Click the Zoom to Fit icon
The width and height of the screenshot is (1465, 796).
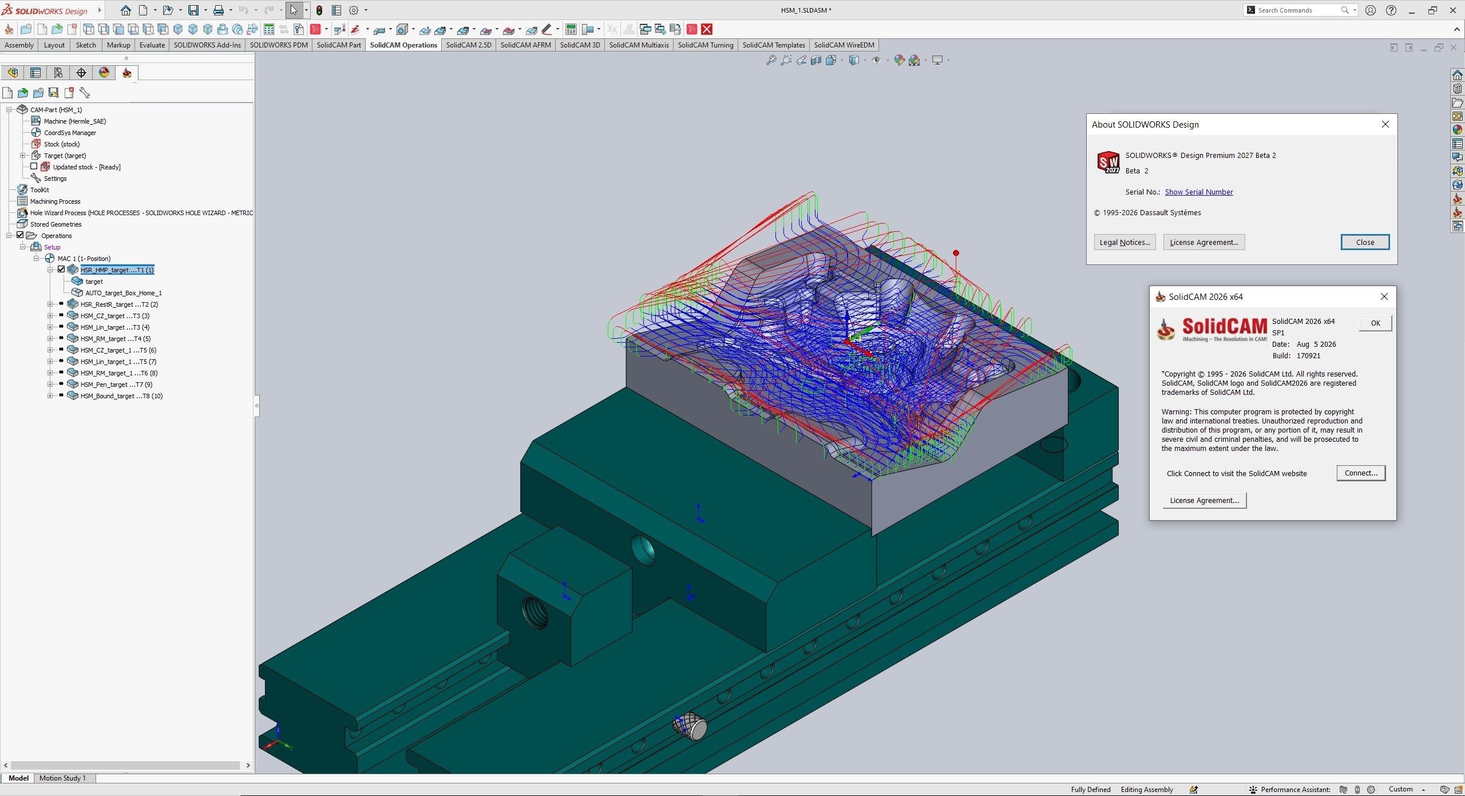[771, 60]
